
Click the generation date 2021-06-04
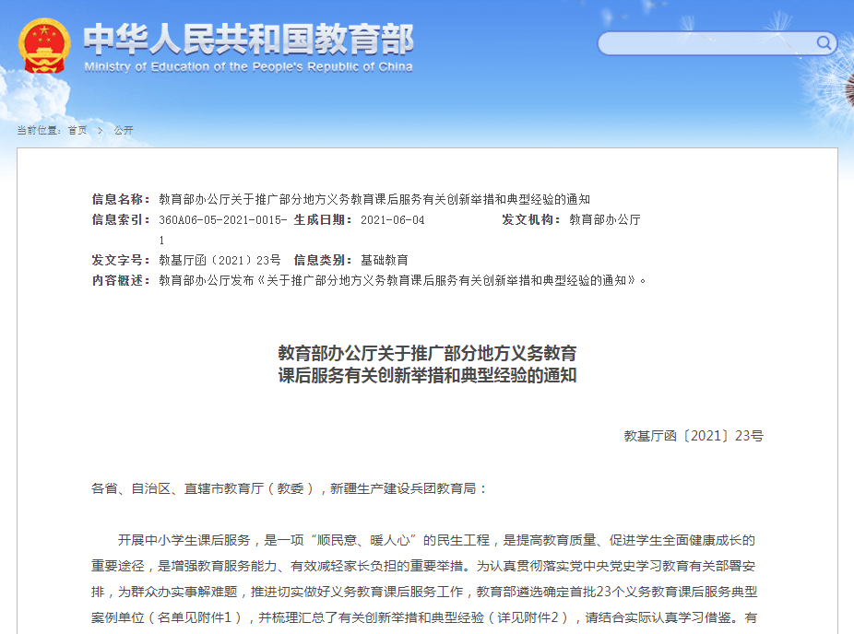coord(393,220)
